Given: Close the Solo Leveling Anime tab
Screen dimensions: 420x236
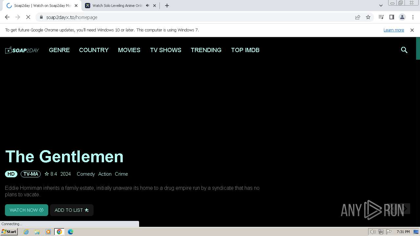Looking at the screenshot, I should click(155, 6).
